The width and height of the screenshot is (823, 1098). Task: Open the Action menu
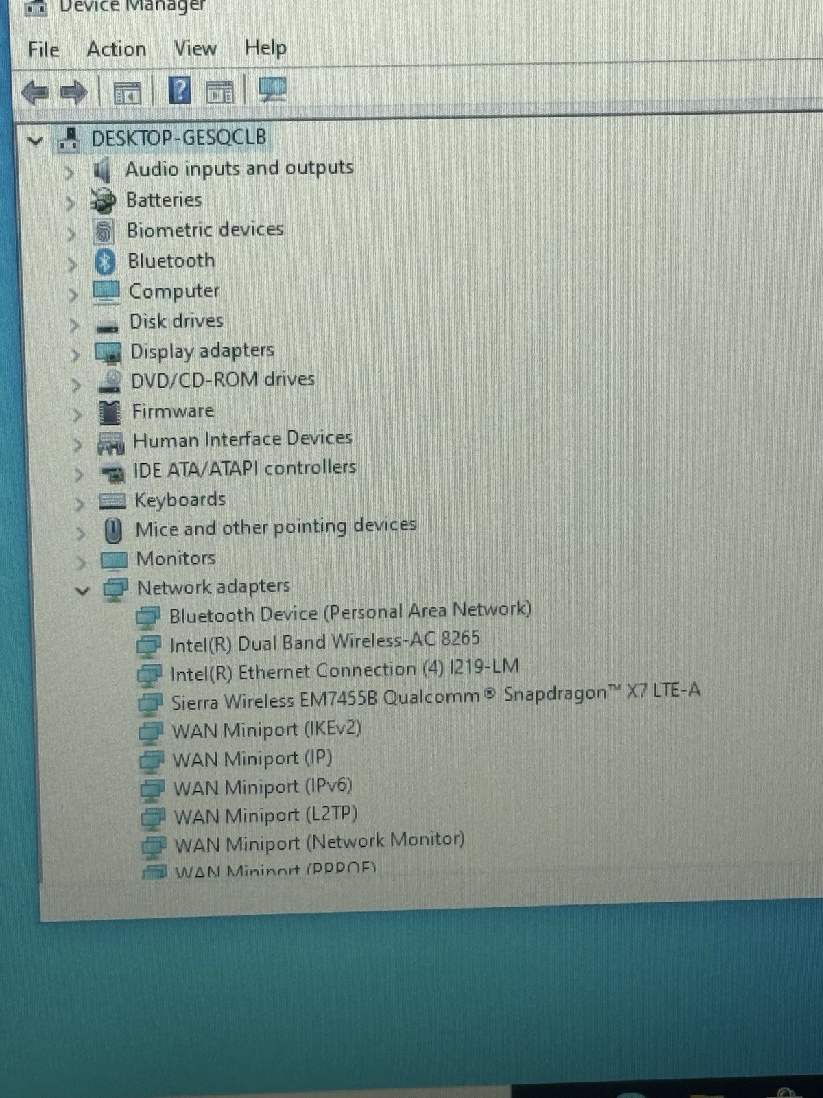[117, 49]
